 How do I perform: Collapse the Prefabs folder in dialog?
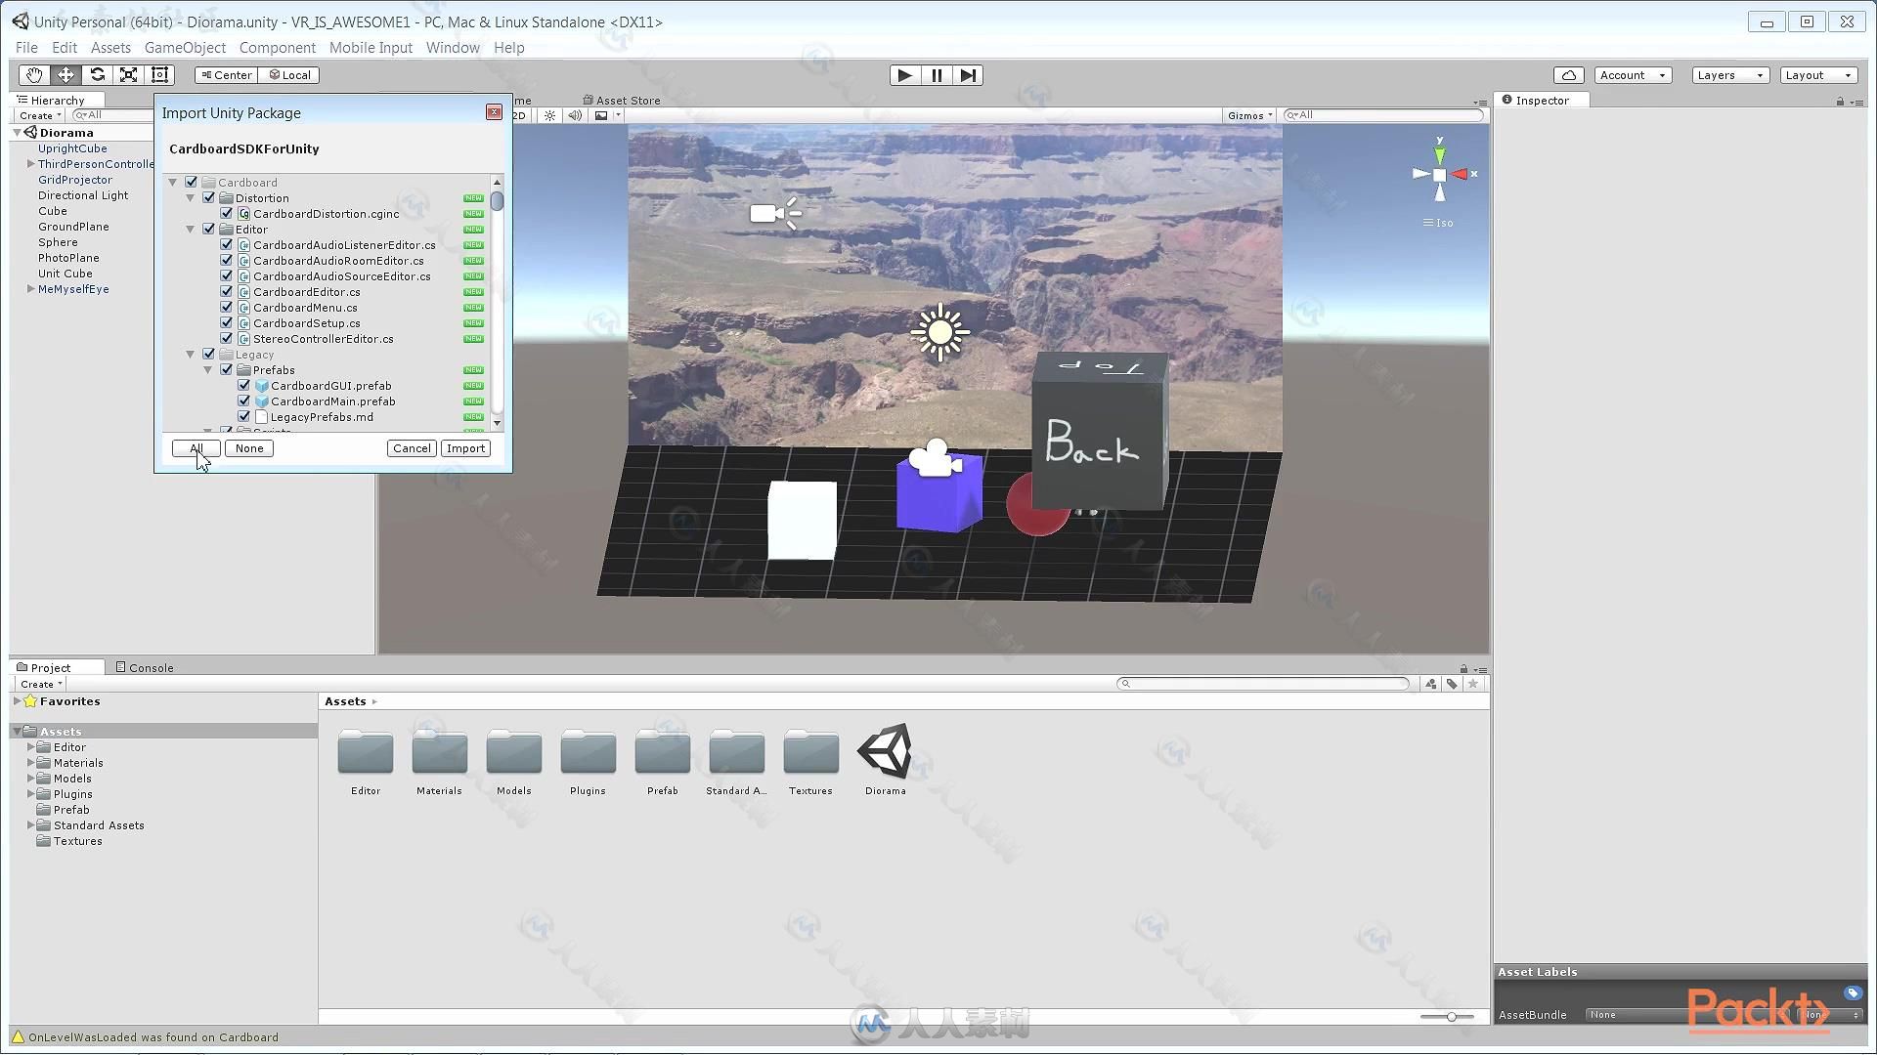click(208, 370)
